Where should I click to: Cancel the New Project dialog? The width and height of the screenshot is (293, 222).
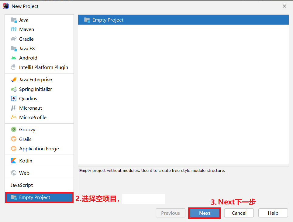(x=239, y=213)
